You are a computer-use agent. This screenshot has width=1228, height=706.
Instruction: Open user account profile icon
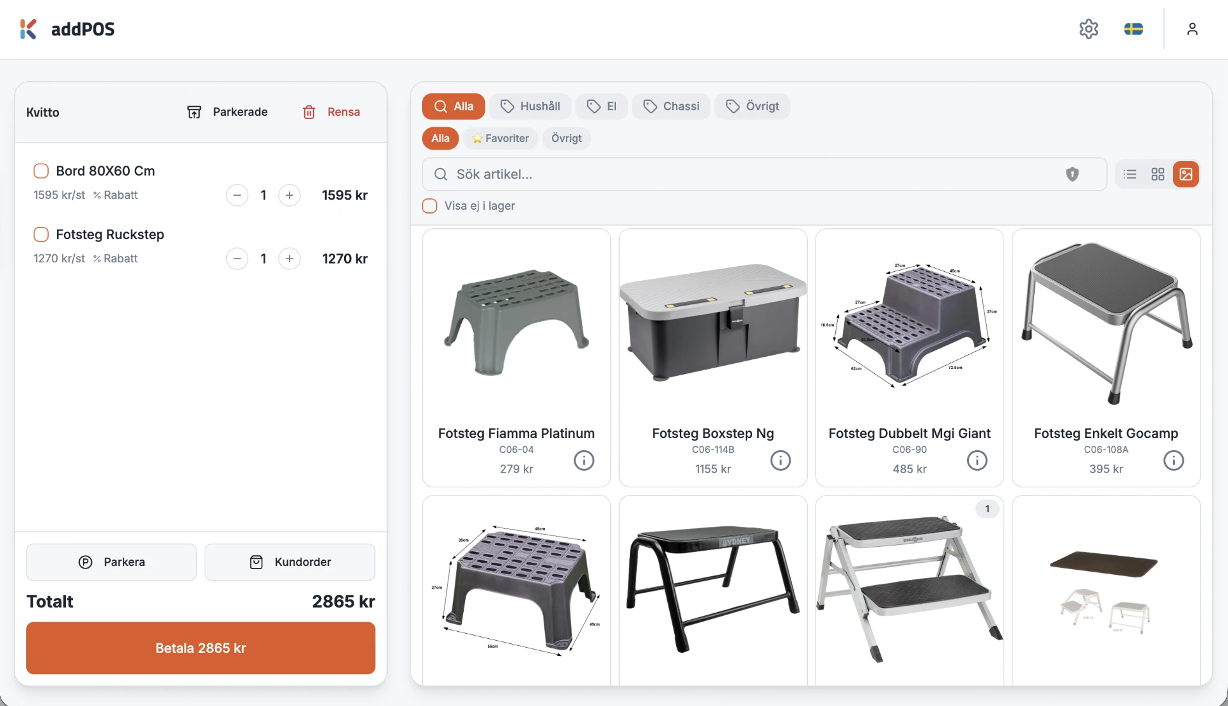[x=1192, y=29]
